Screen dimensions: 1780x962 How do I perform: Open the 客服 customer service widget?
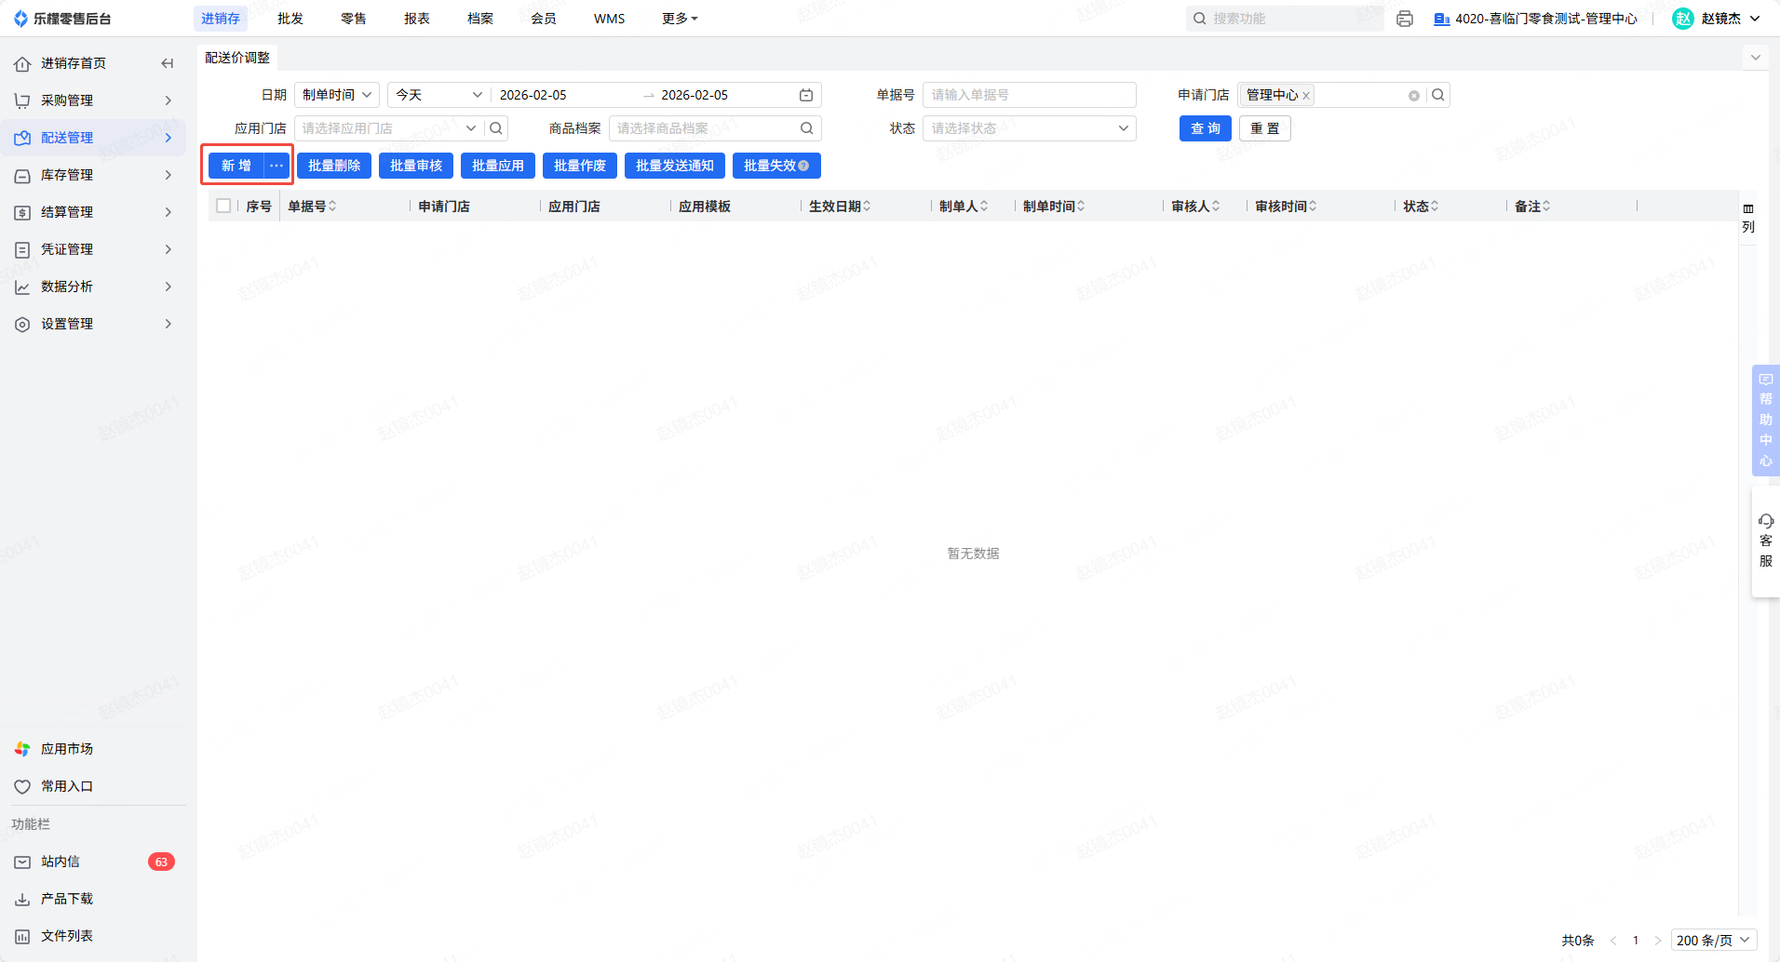click(x=1766, y=541)
